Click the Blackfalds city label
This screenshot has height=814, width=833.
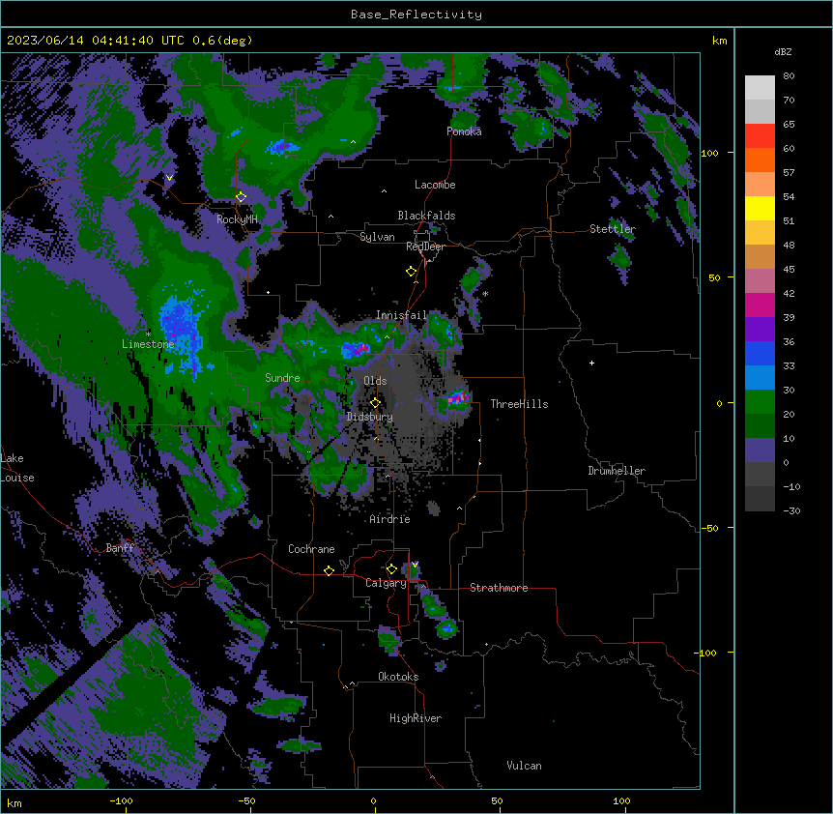[426, 216]
